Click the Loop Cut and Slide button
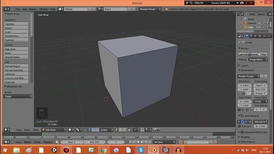Image resolution: width=274 pixels, height=154 pixels. (16, 78)
